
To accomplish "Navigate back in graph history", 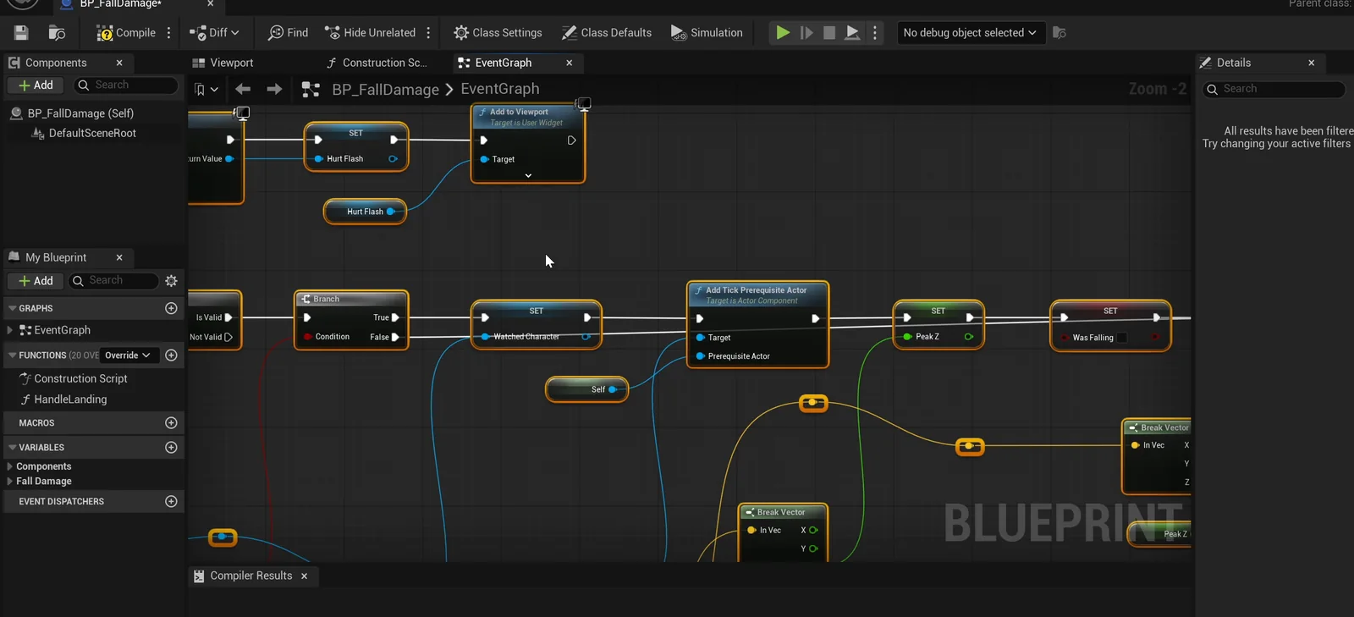I will pyautogui.click(x=243, y=89).
